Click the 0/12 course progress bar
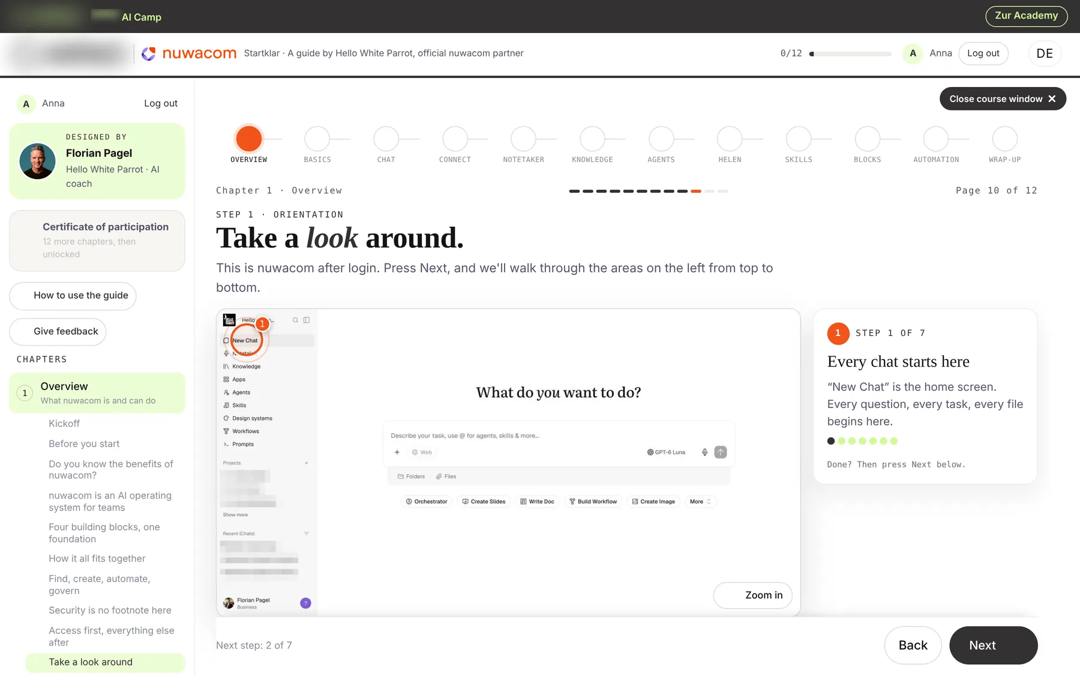Screen dimensions: 1080x675 [x=850, y=54]
